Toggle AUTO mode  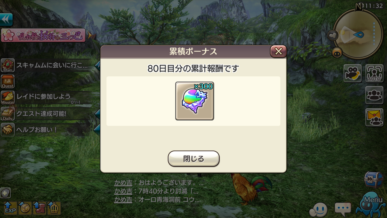[x=374, y=73]
